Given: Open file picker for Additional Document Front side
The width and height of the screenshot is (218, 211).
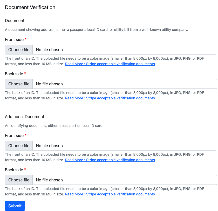Looking at the screenshot, I should pos(19,146).
